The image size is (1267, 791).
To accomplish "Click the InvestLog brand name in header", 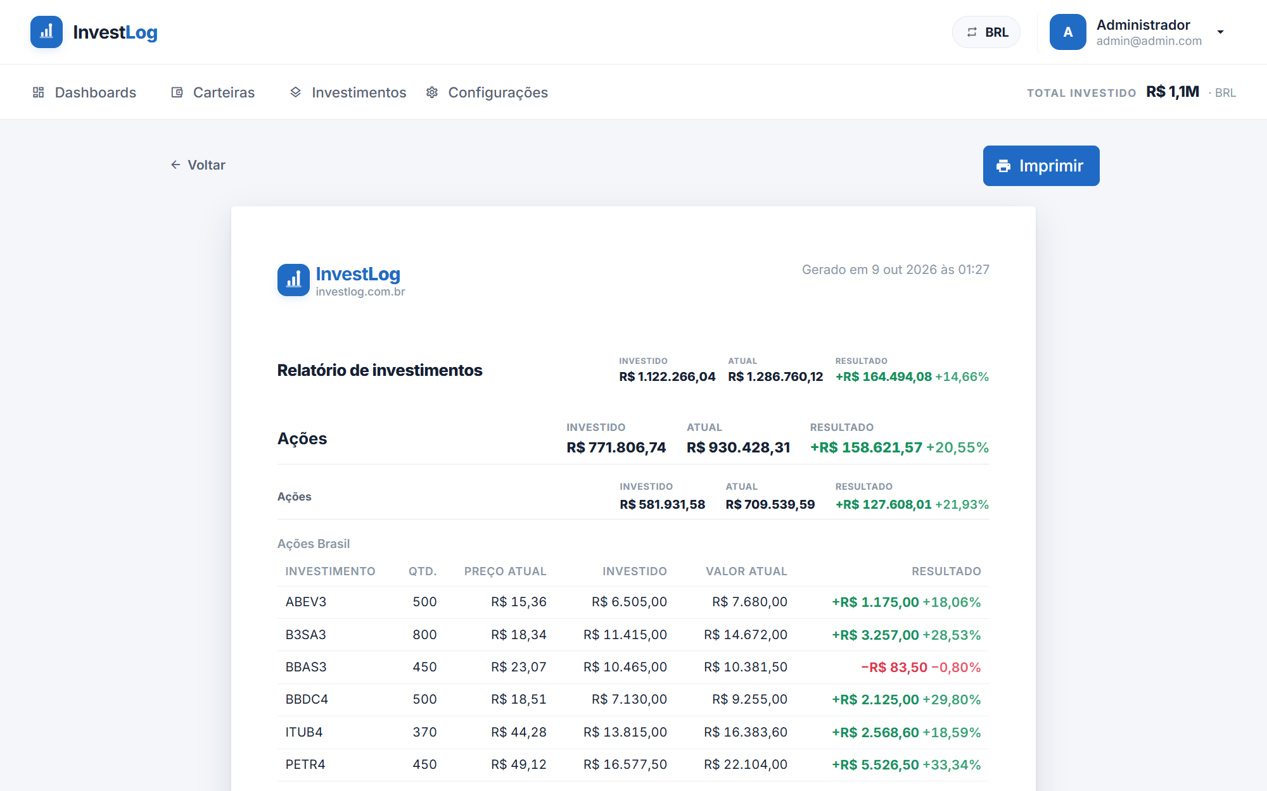I will coord(115,32).
